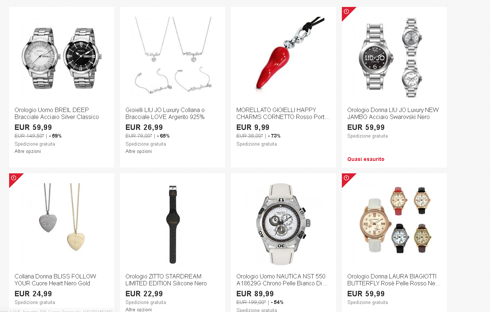This screenshot has height=312, width=490.
Task: Click clock badge on BLISS heart necklace
Action: tap(14, 178)
